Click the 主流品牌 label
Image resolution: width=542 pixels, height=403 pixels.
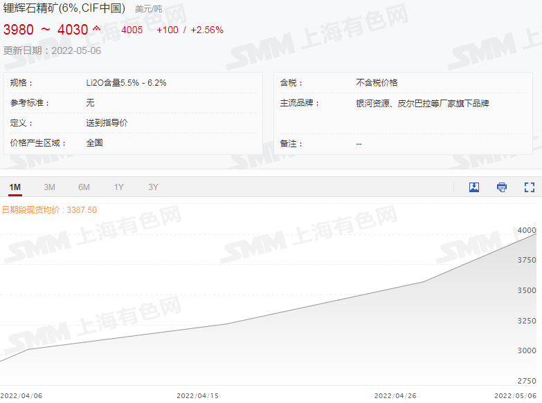coord(299,103)
